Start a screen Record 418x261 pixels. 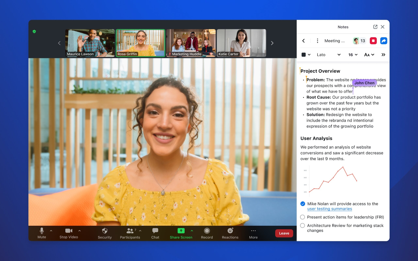tap(207, 233)
